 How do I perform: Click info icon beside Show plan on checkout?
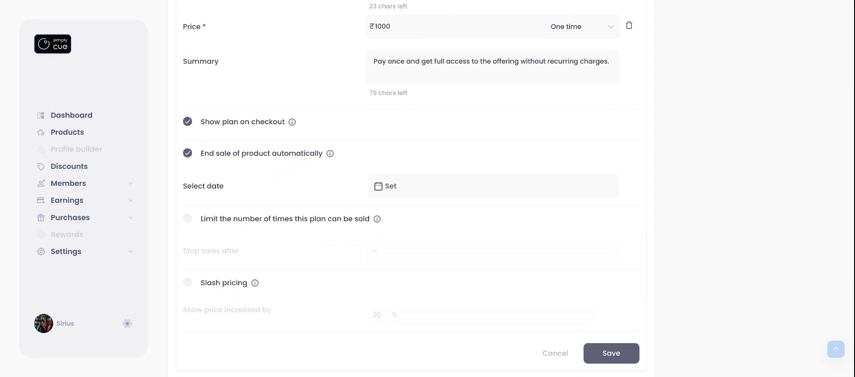(292, 122)
